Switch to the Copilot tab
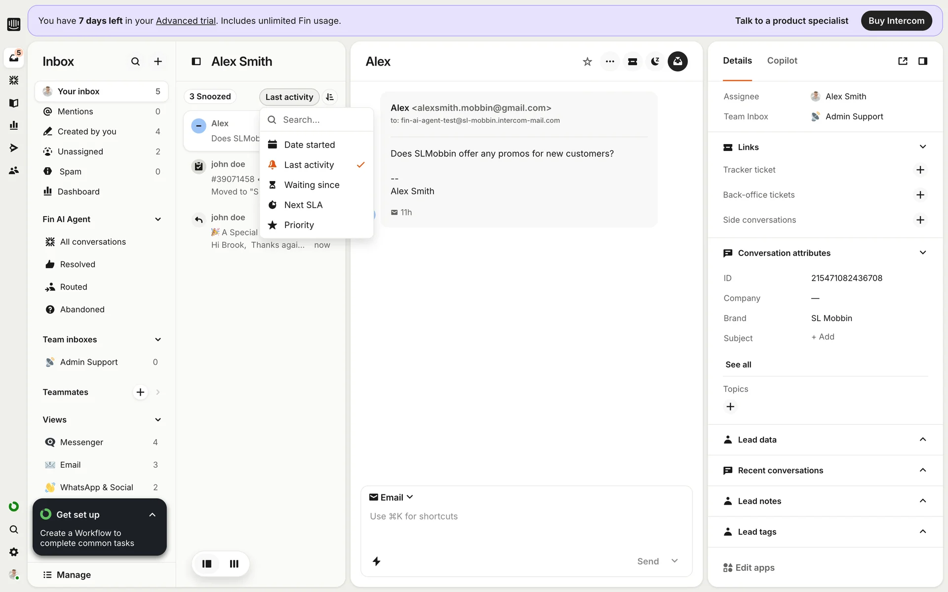This screenshot has width=948, height=592. click(782, 61)
